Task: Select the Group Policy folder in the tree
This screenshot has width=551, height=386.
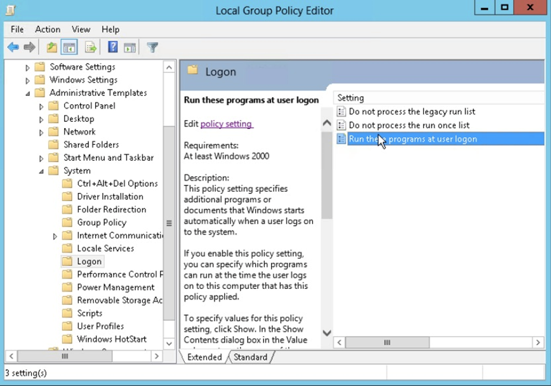Action: click(101, 222)
